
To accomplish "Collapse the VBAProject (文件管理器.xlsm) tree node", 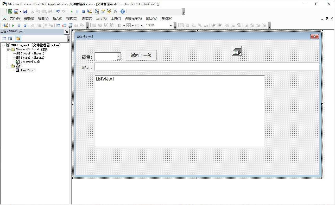I will point(3,45).
